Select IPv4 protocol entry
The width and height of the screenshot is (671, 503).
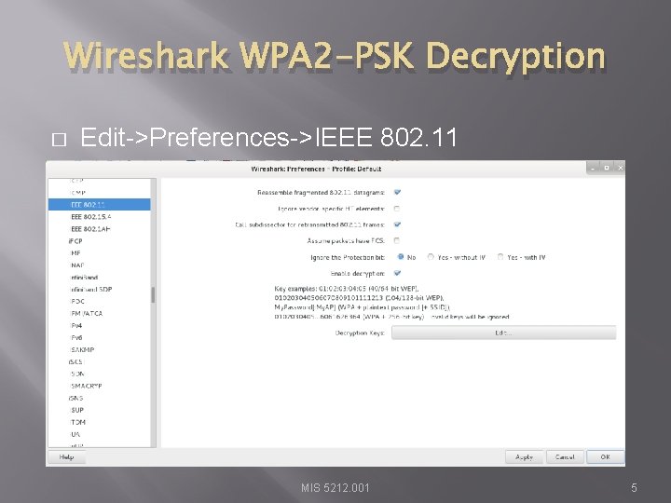pos(100,325)
